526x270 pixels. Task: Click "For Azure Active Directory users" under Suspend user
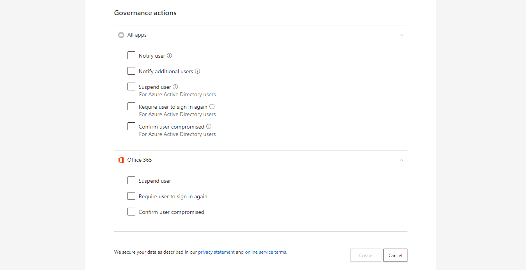tap(177, 95)
